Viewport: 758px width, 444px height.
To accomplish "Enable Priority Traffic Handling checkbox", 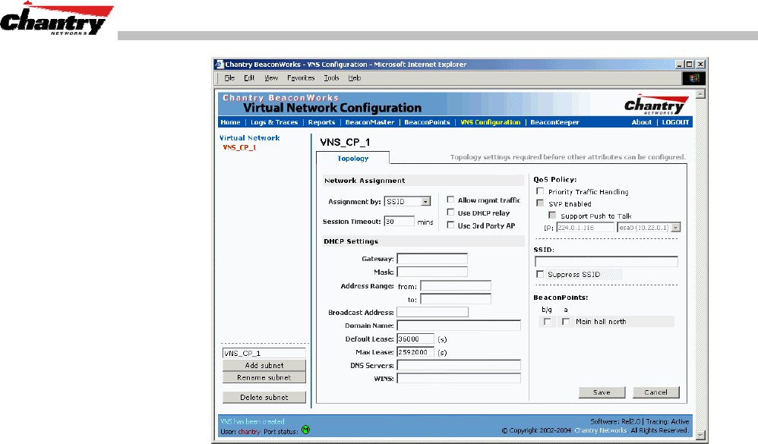I will click(x=540, y=191).
